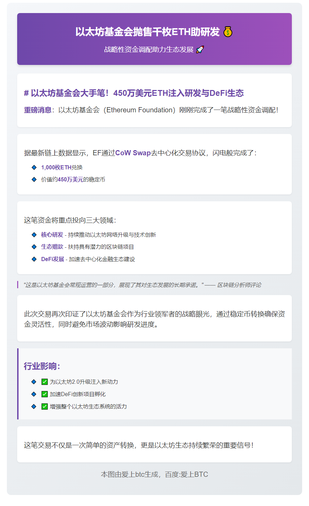Click the closing sentence 这笔交易不仅是一次简单的资产转换

(139, 445)
